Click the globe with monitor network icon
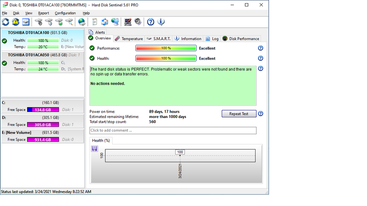Image resolution: width=367 pixels, height=206 pixels. (115, 22)
